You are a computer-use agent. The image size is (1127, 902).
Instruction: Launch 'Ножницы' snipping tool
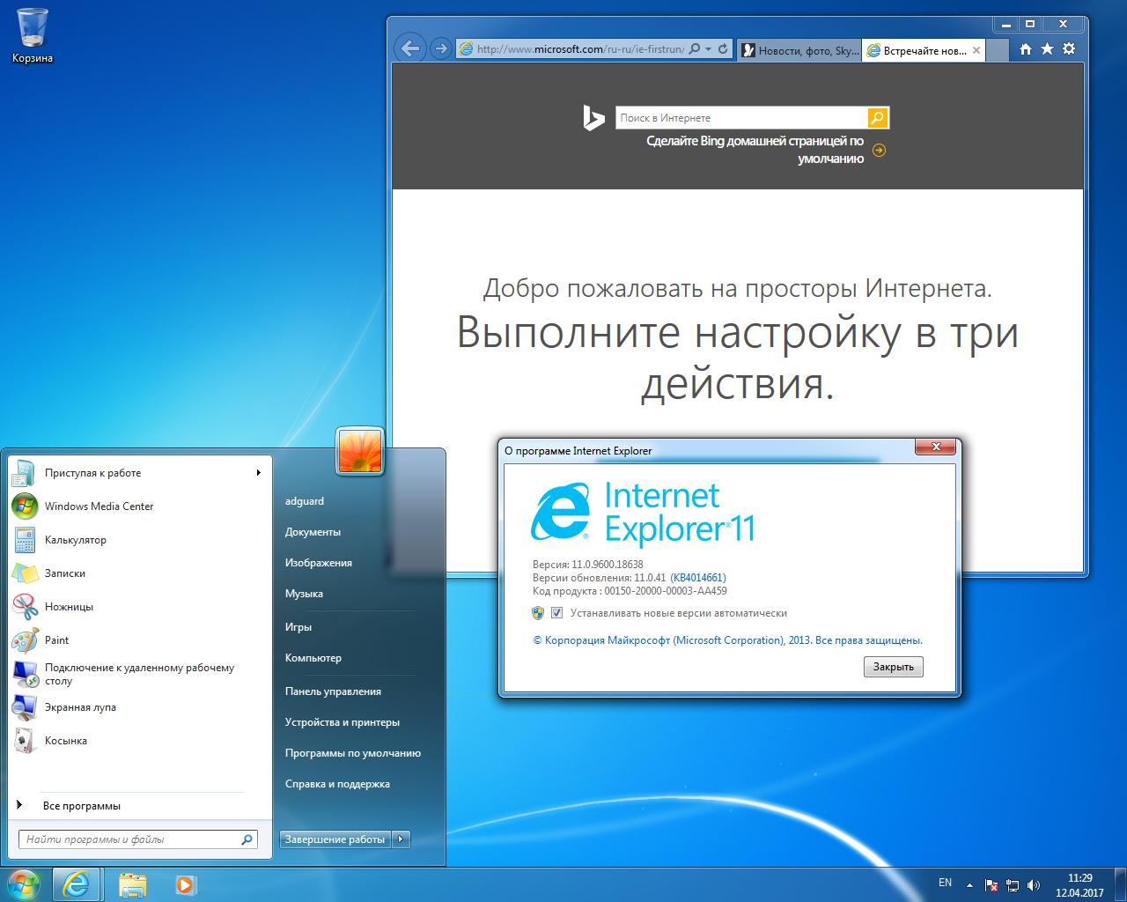click(x=137, y=607)
